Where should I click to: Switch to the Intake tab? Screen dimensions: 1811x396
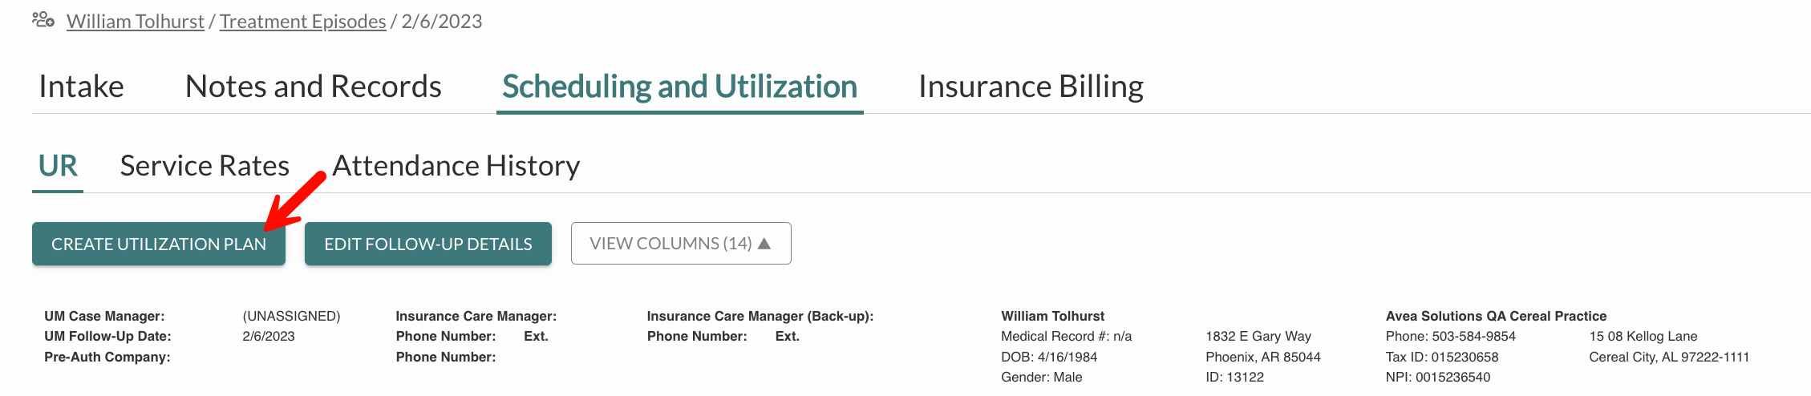point(81,87)
